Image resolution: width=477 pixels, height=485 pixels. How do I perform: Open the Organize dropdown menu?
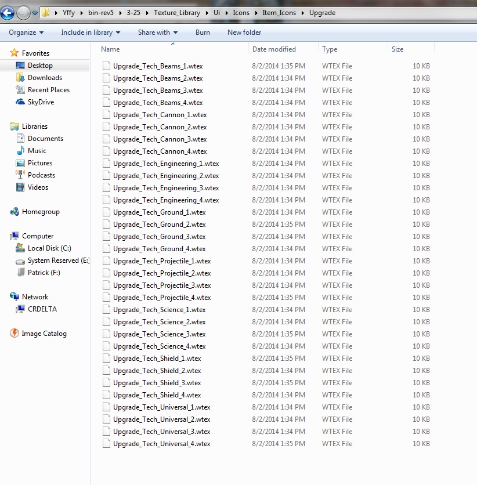click(x=26, y=32)
